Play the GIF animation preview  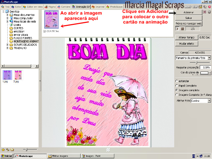click(x=178, y=29)
